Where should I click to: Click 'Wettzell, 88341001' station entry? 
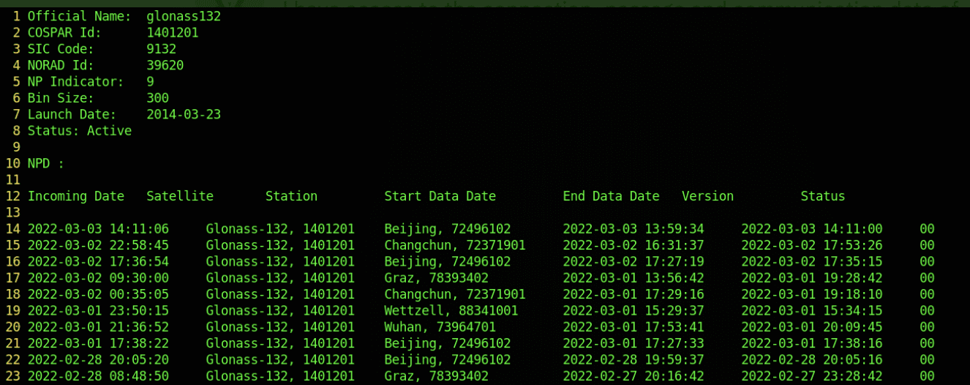click(451, 310)
